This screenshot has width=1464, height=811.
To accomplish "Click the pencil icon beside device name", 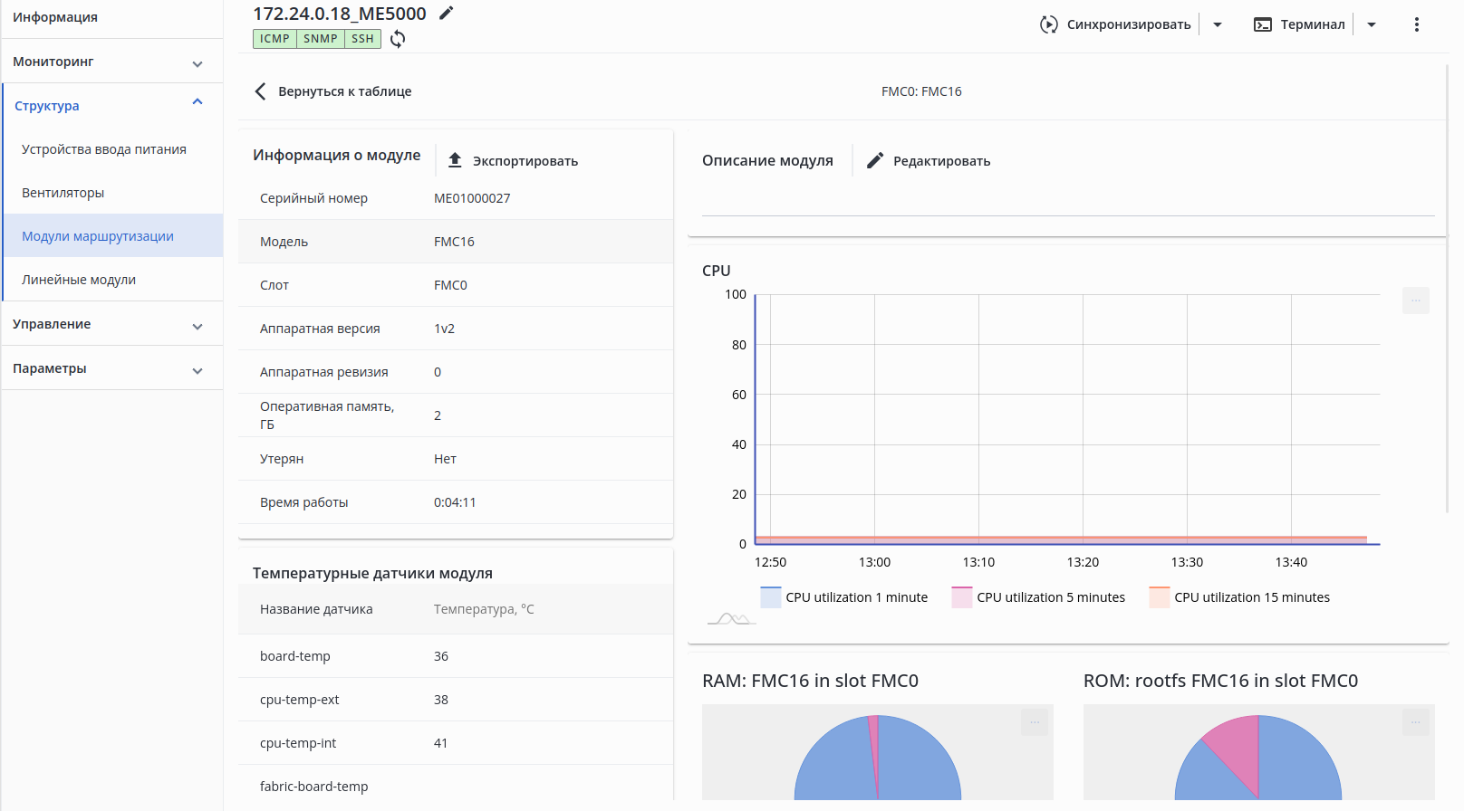I will 446,14.
